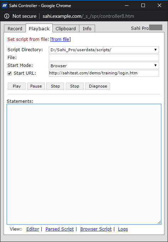Viewport: 168px width, 242px height.
Task: Stop the script playback
Action: tap(75, 86)
